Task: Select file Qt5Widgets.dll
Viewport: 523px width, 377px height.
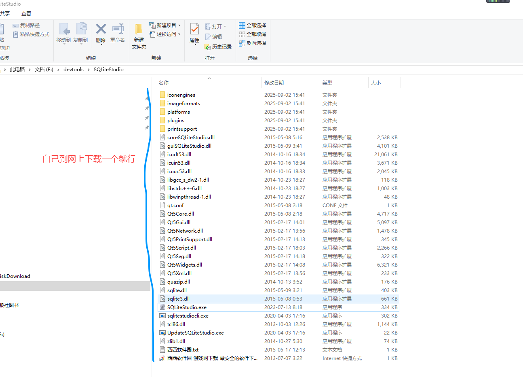Action: click(x=185, y=265)
